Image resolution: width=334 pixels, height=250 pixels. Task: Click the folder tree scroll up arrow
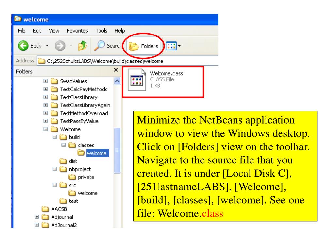117,81
